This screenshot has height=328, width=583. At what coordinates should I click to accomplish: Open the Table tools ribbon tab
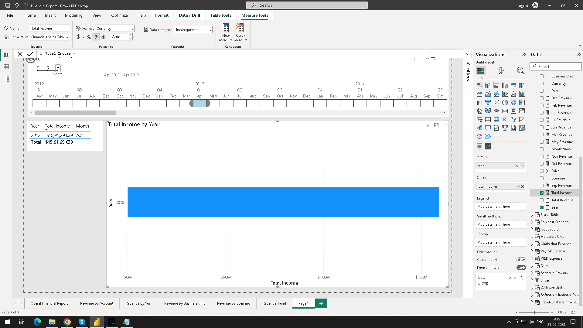pos(221,15)
